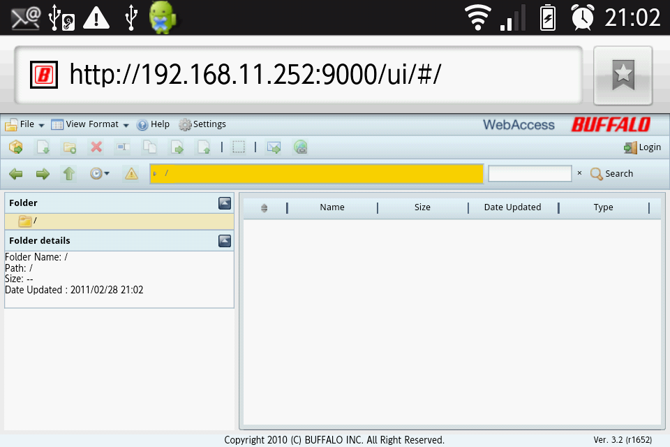Click the upload file icon
Screen dimensions: 670x447
(203, 147)
